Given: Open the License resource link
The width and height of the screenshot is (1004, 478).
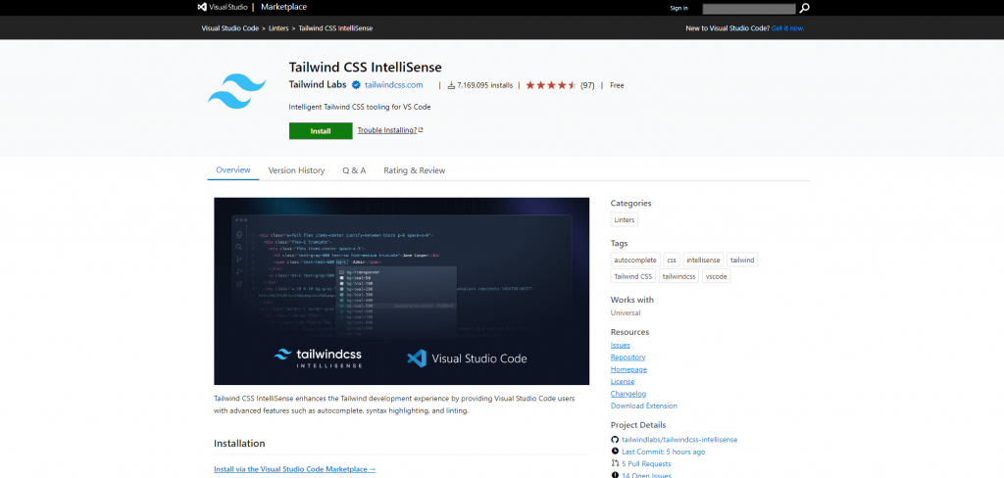Looking at the screenshot, I should 623,381.
